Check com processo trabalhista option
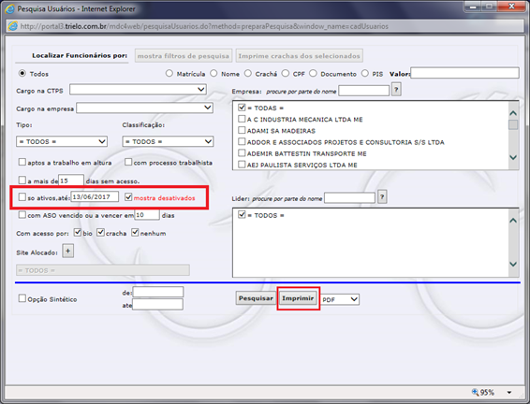Viewport: 530px width, 404px height. pyautogui.click(x=128, y=162)
